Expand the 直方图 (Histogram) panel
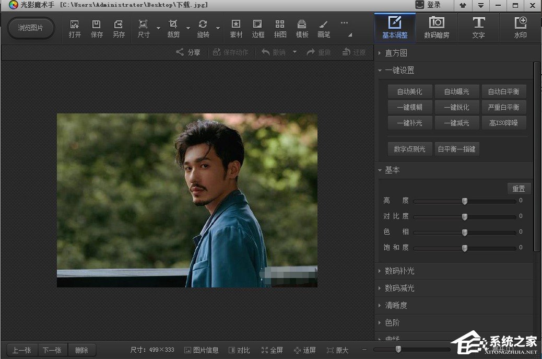Viewport: 542px width, 359px height. (x=396, y=53)
